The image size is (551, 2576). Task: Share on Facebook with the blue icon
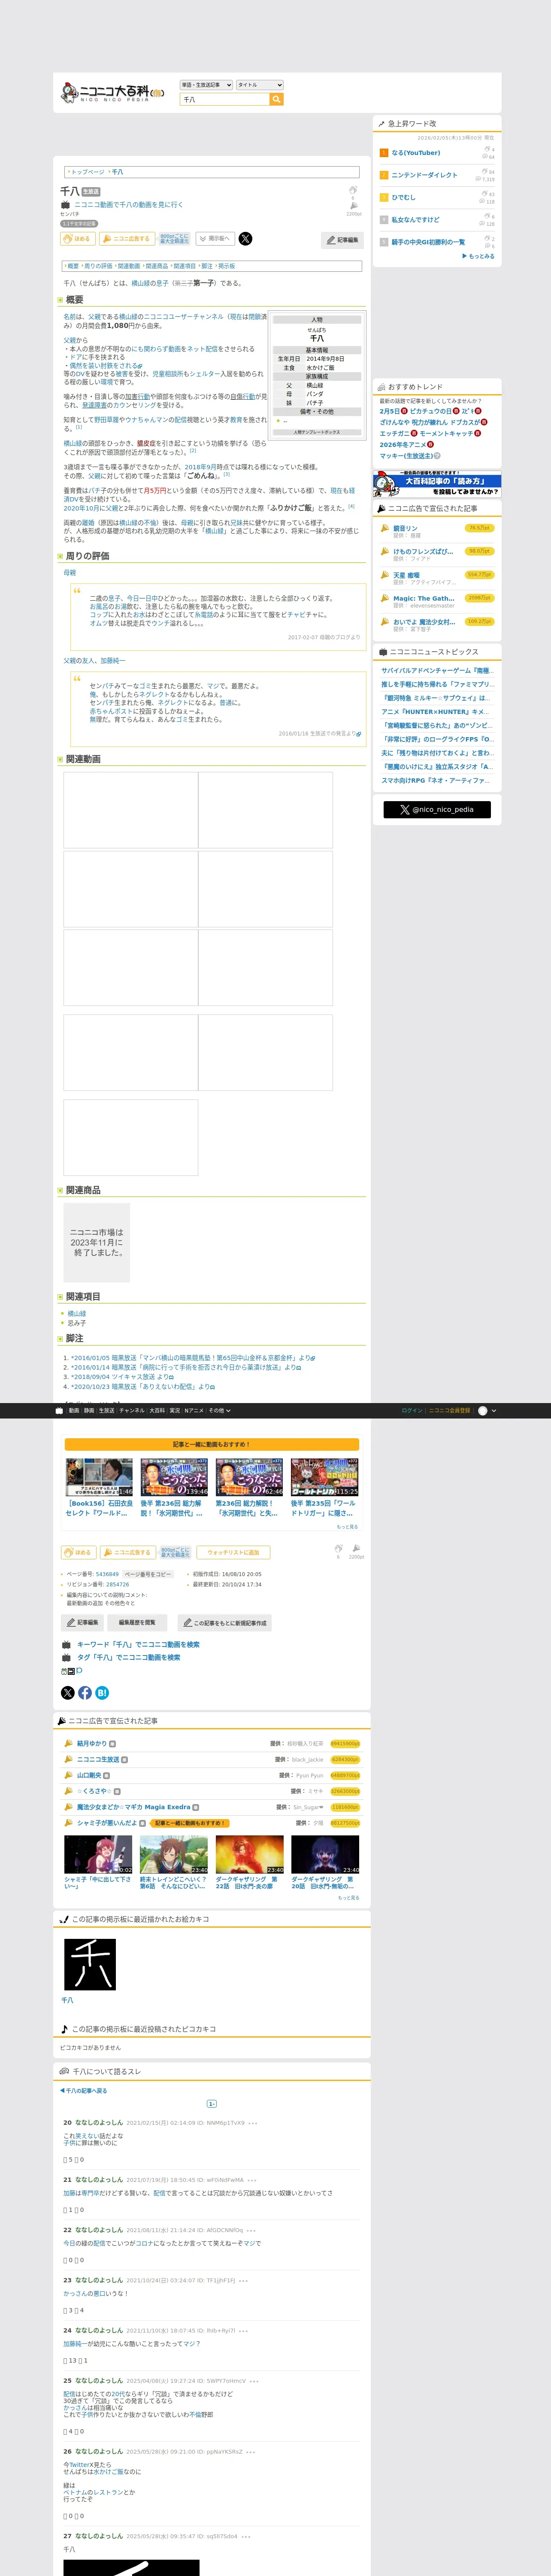[x=85, y=1693]
